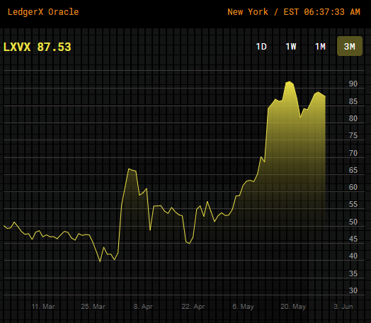
Task: Click the 90 y-axis label
Action: (353, 84)
